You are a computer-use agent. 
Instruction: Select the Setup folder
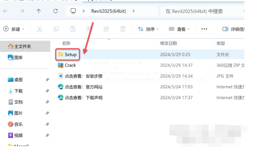[70, 54]
